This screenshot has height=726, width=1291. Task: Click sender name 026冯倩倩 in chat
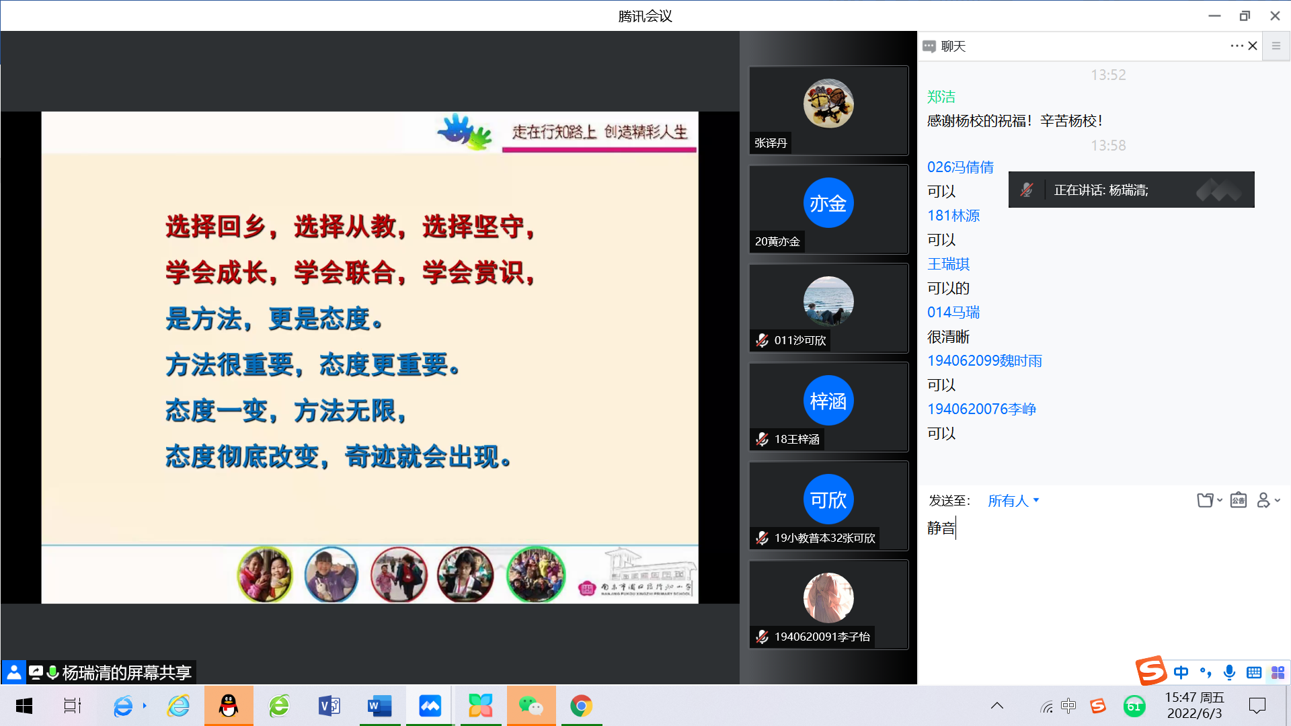(960, 167)
